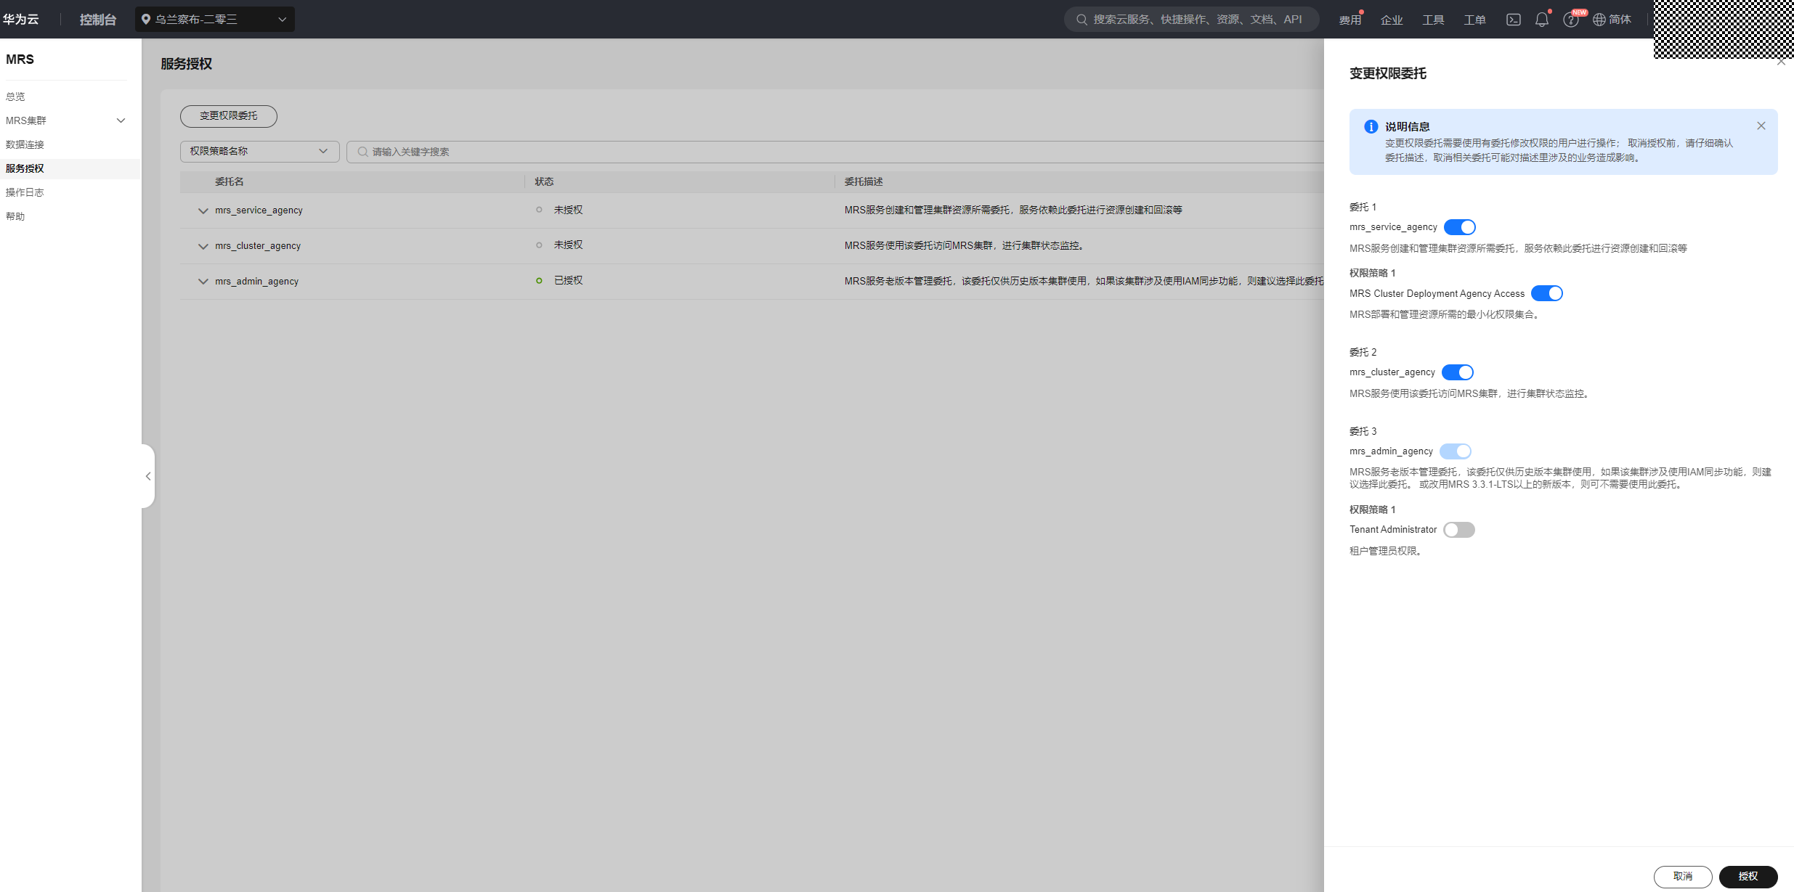1794x892 pixels.
Task: Toggle the mrs_cluster_agency switch
Action: pyautogui.click(x=1457, y=372)
